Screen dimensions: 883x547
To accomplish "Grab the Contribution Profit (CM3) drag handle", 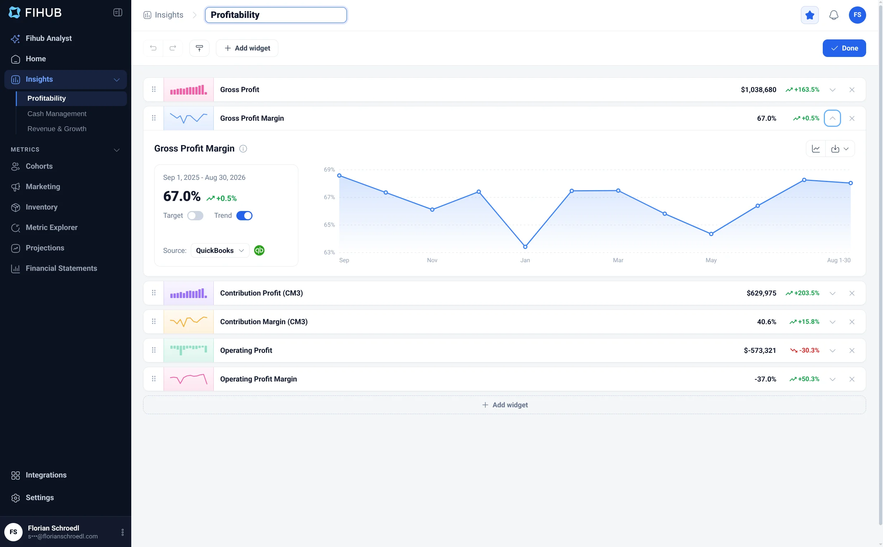I will point(154,293).
